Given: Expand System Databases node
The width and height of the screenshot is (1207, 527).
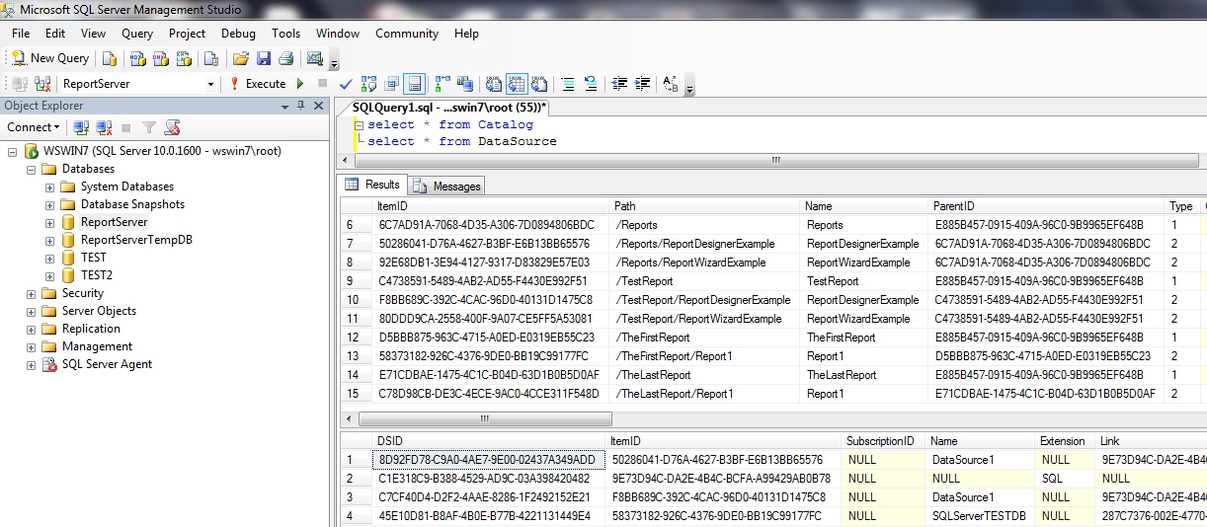Looking at the screenshot, I should pyautogui.click(x=49, y=188).
